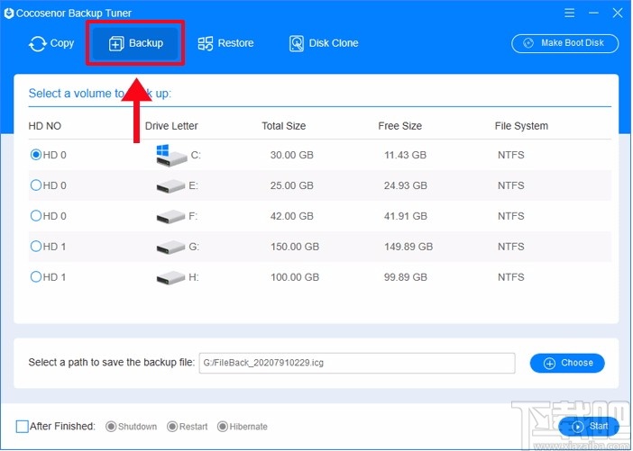Click the 24.93 GB free size cell
Viewport: 633px width, 451px height.
click(x=405, y=185)
